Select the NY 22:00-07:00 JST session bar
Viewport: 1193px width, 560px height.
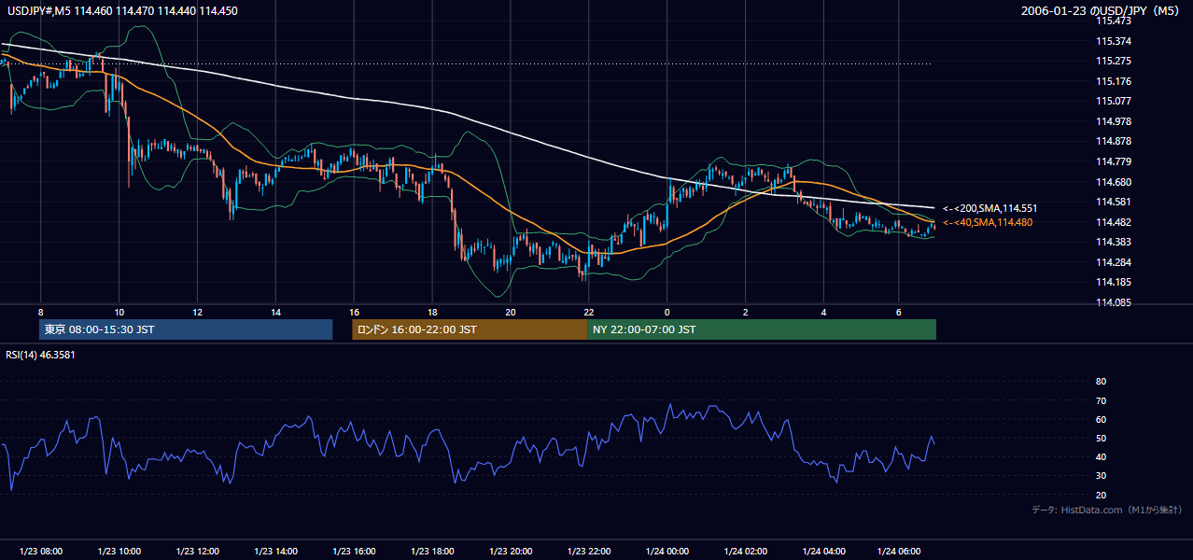(x=762, y=329)
